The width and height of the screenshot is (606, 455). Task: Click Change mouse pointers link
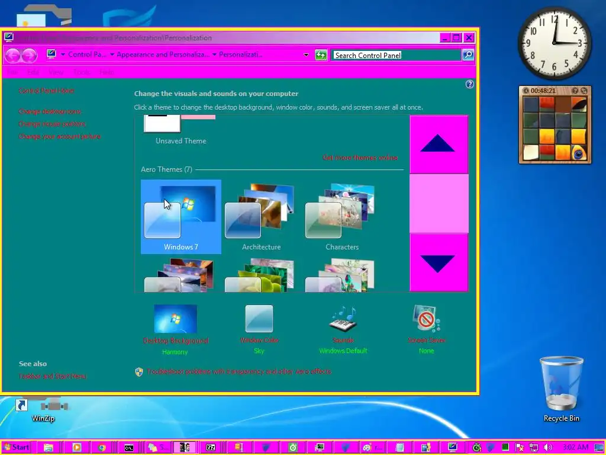click(52, 124)
